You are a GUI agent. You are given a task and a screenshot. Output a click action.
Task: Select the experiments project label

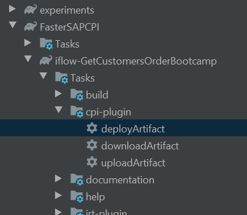(67, 10)
